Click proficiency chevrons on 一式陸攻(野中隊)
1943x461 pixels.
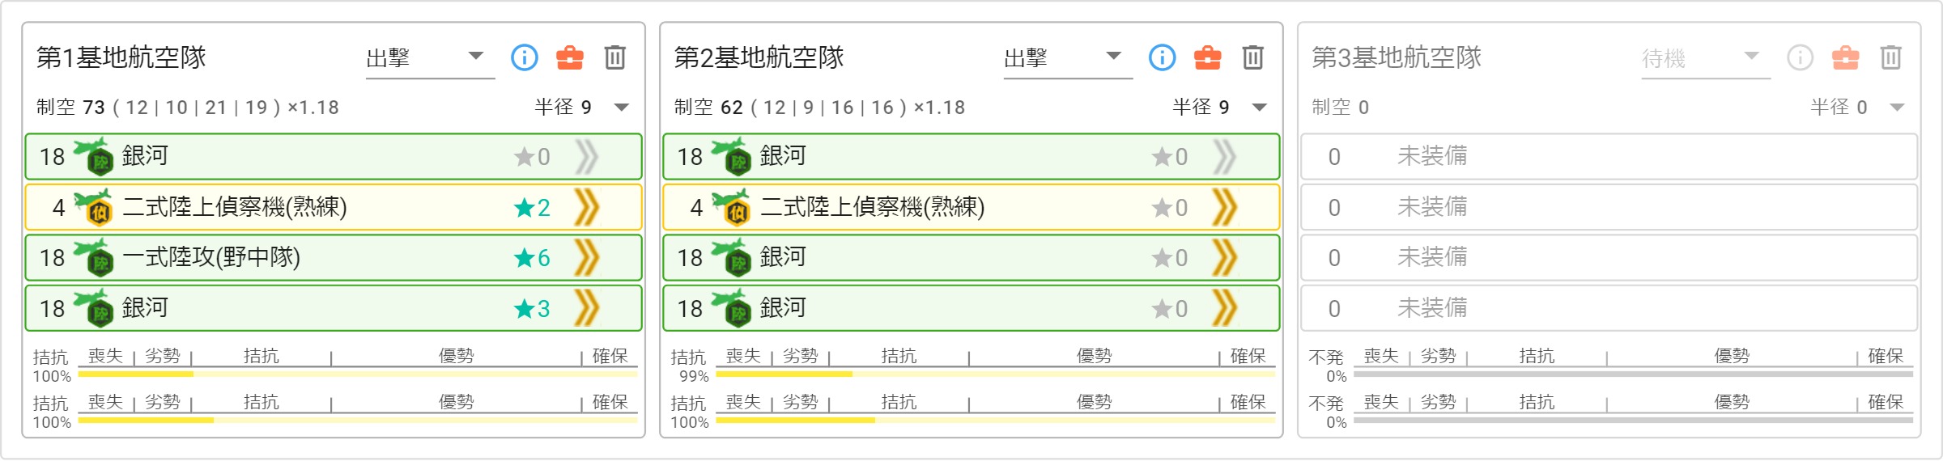point(587,258)
